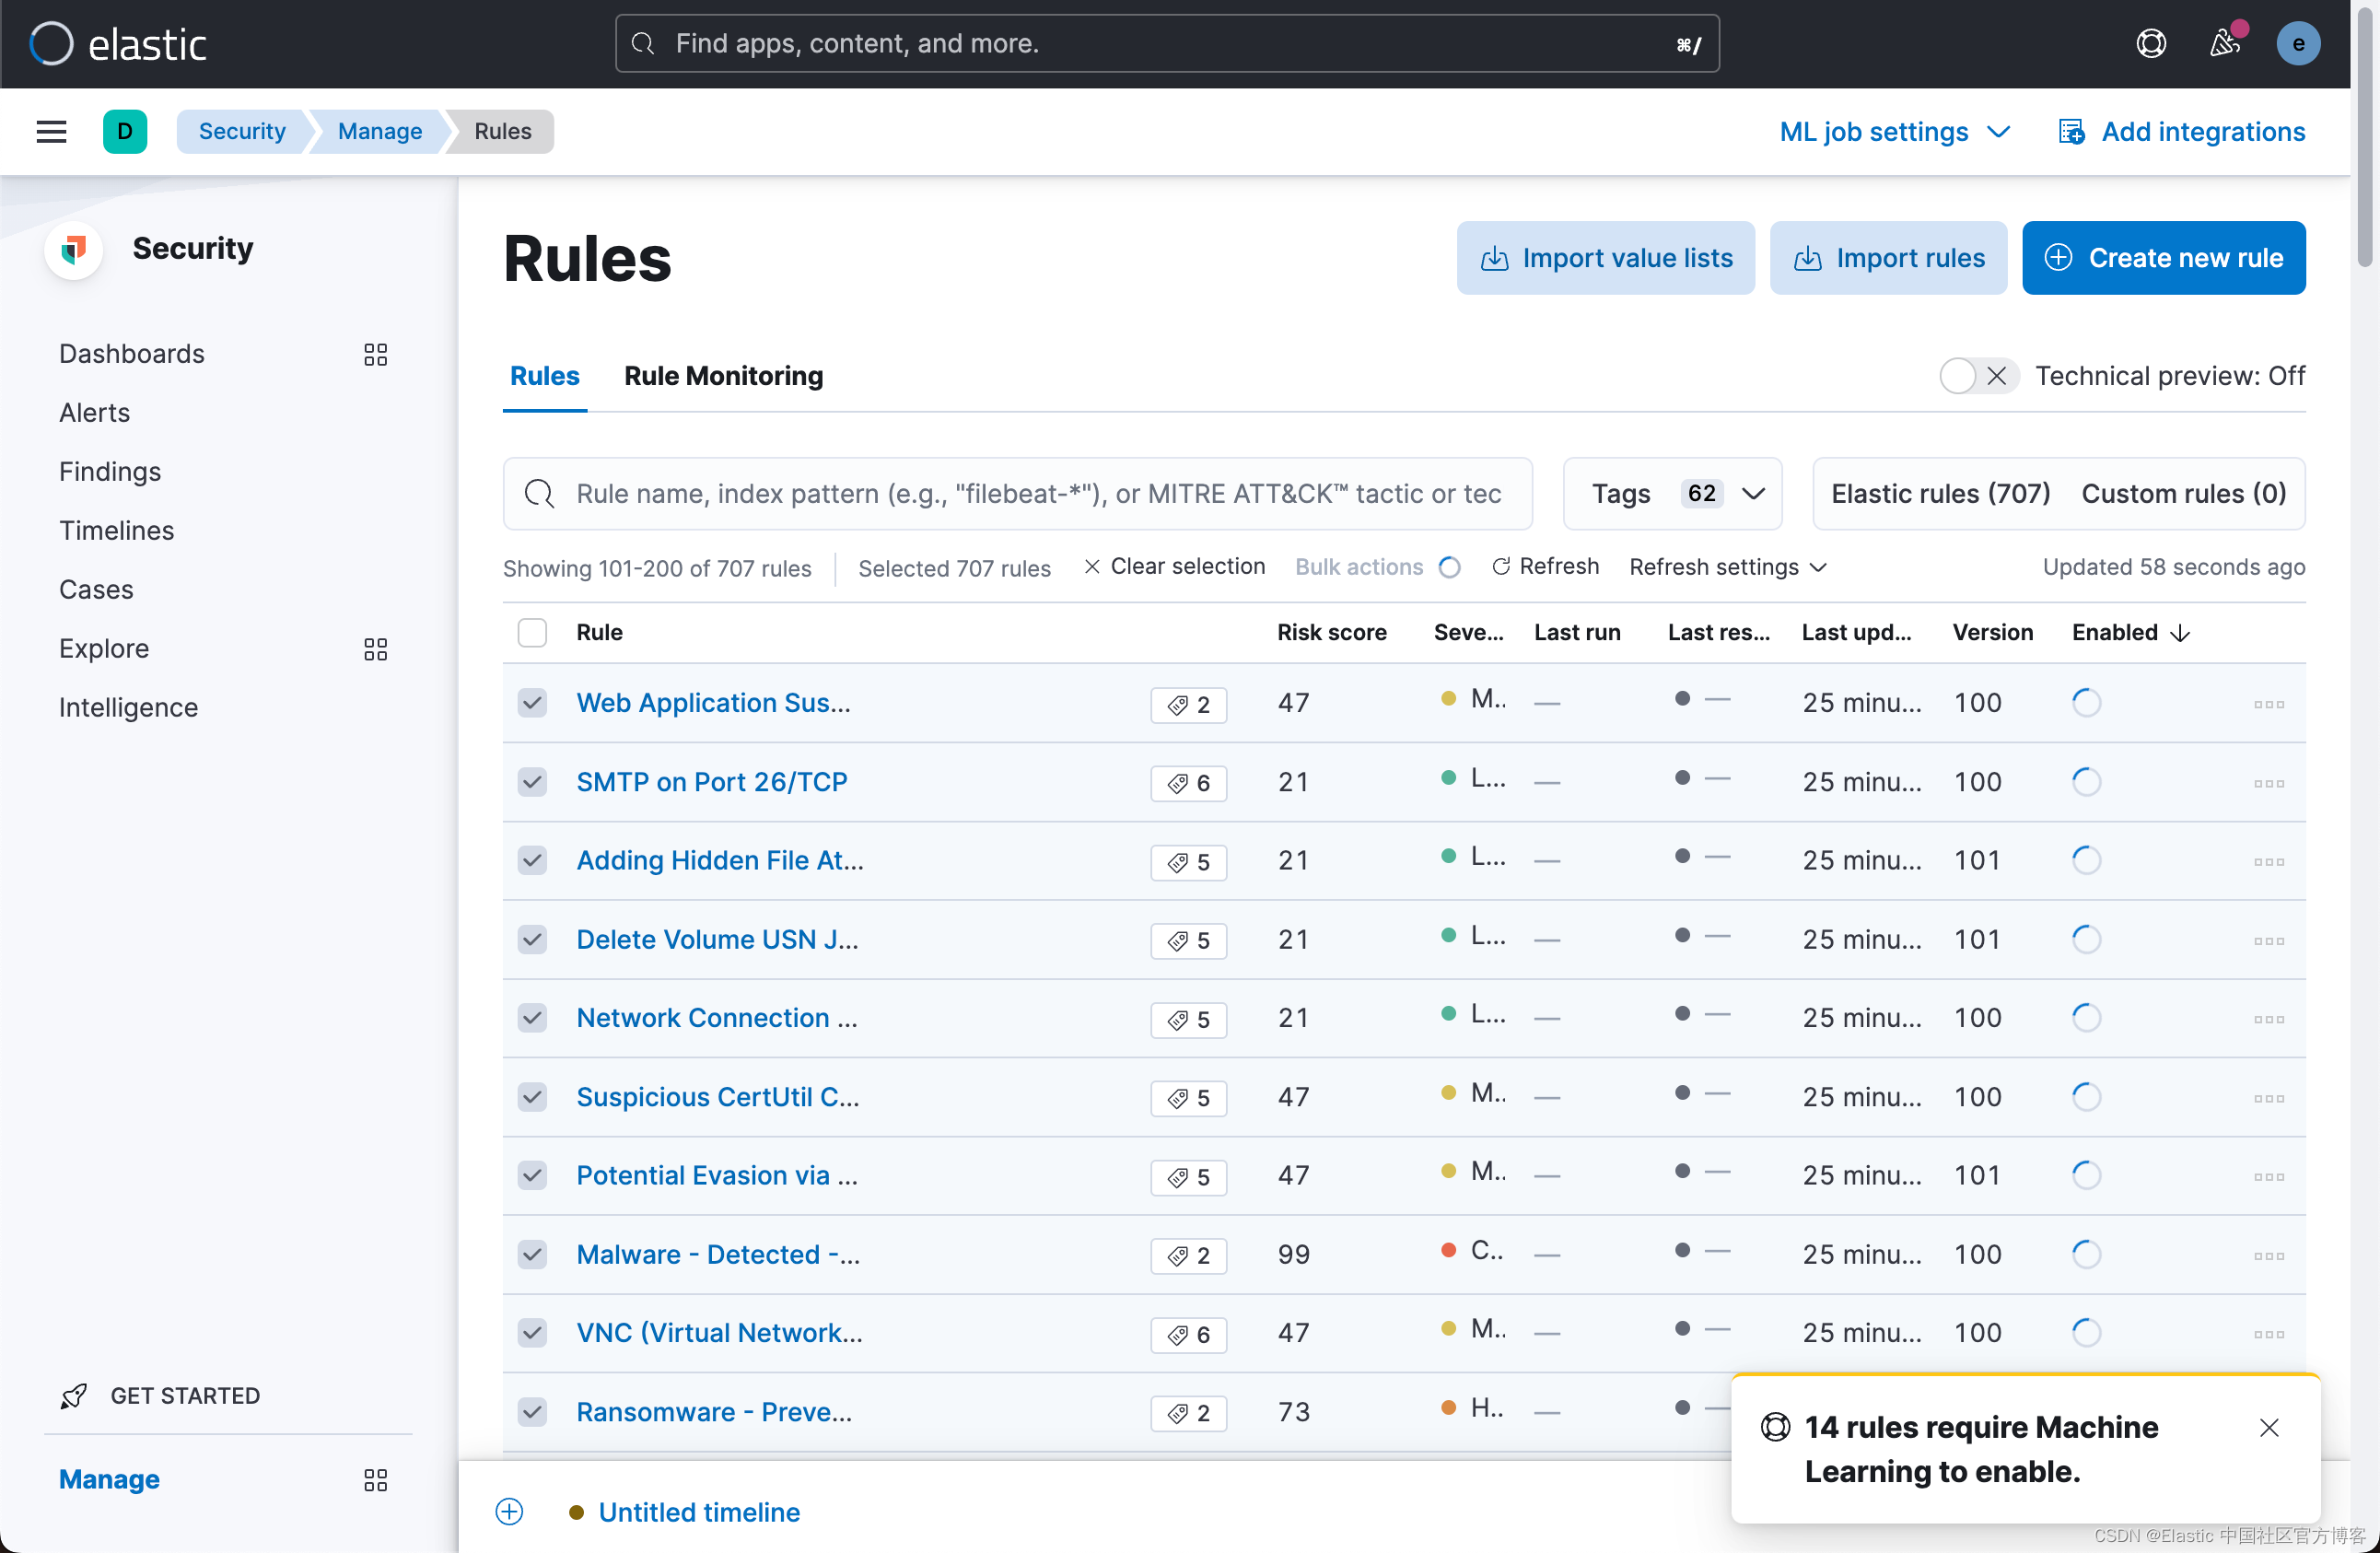Open the Dashboards submenu grid icon
The width and height of the screenshot is (2380, 1553).
pyautogui.click(x=375, y=354)
